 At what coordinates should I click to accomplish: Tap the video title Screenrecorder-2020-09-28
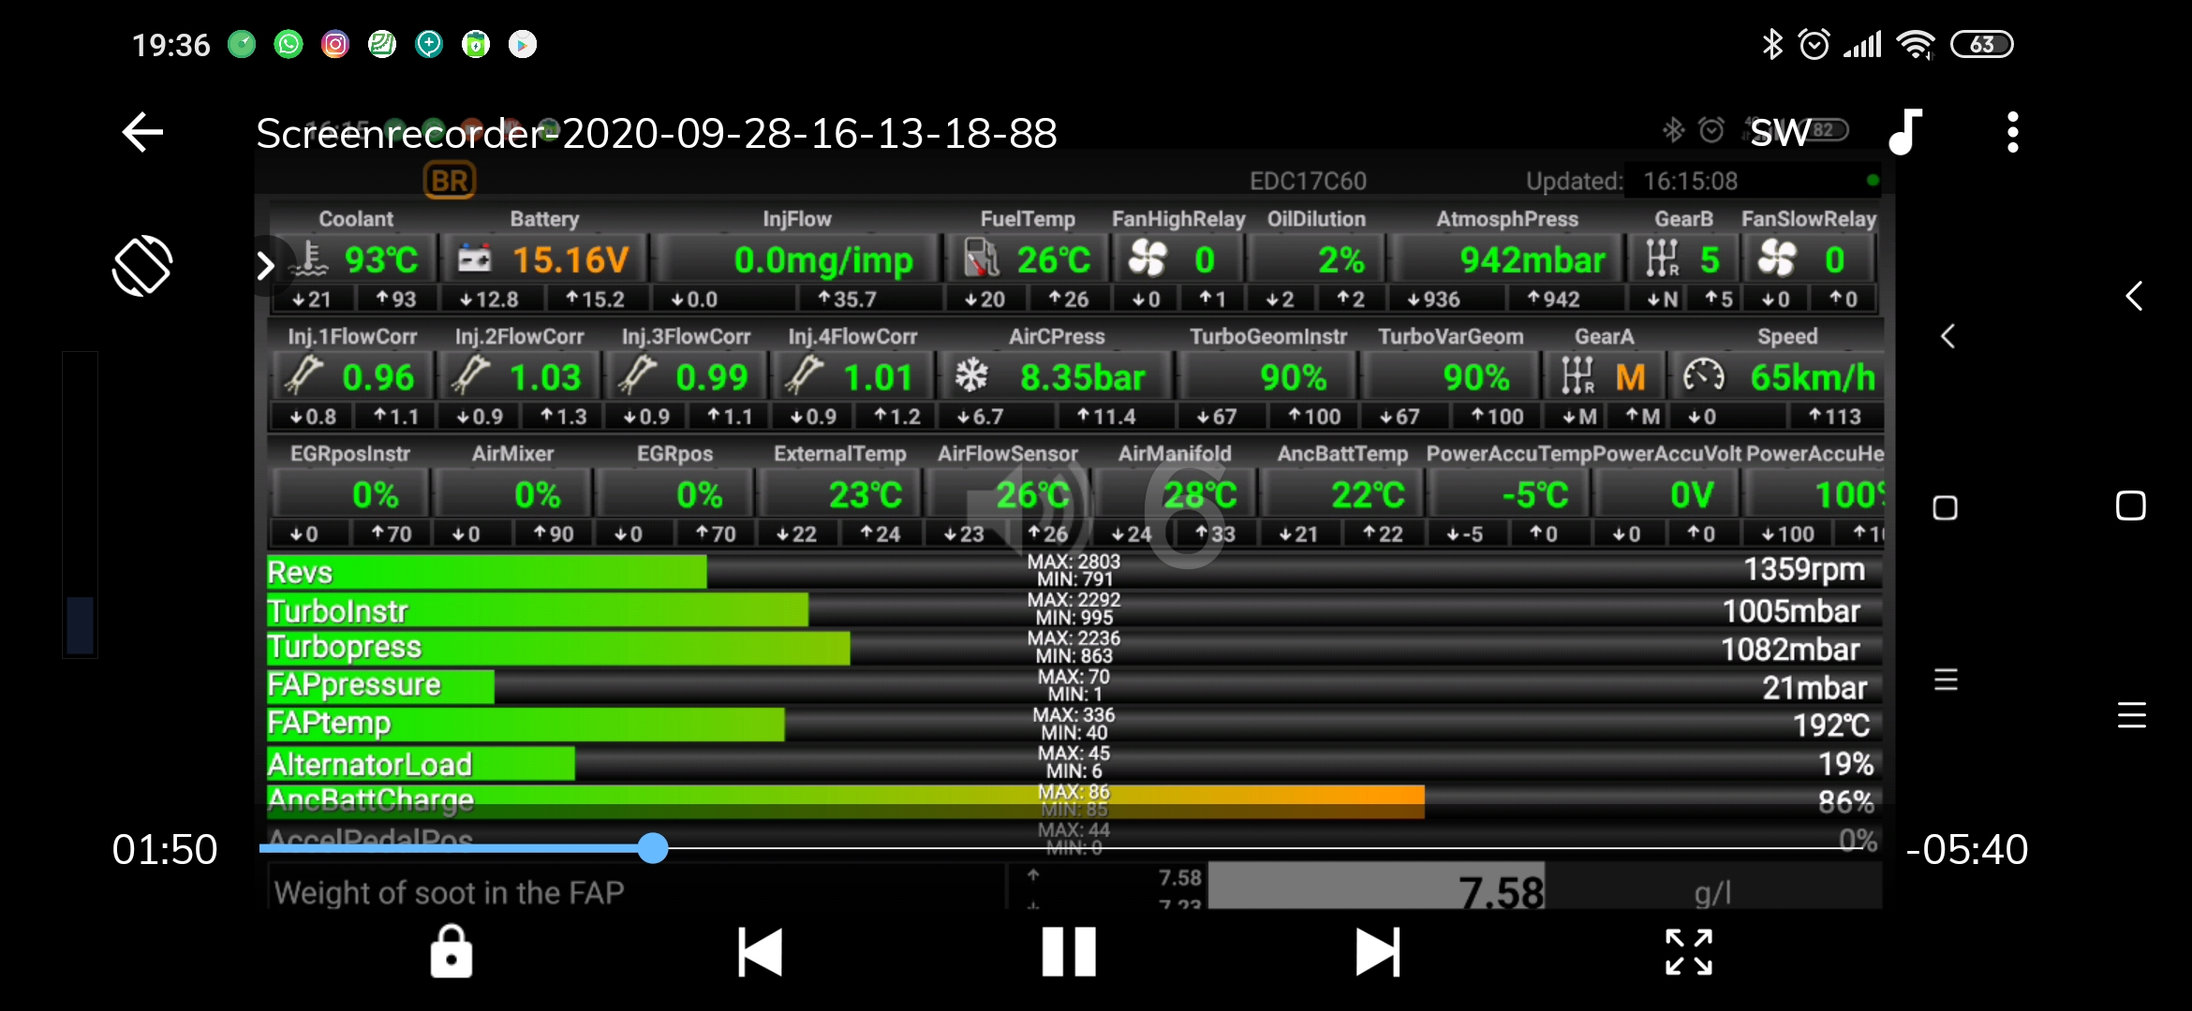pyautogui.click(x=656, y=133)
